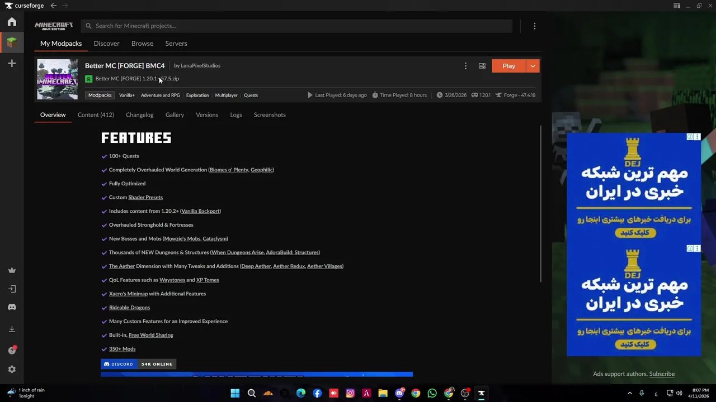Open Biomes o' Plenty link

coord(229,170)
